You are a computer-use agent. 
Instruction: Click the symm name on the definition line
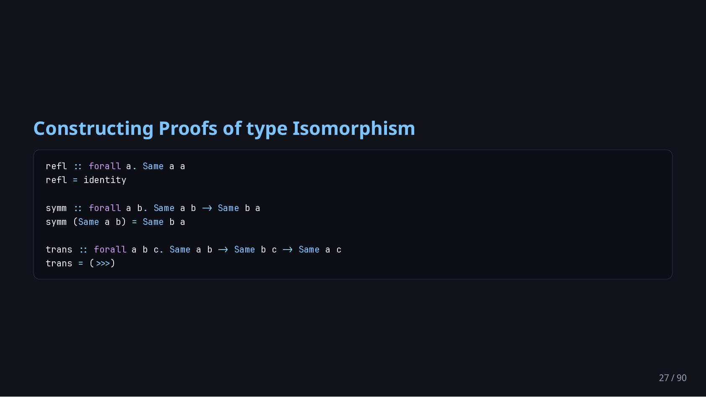click(56, 222)
